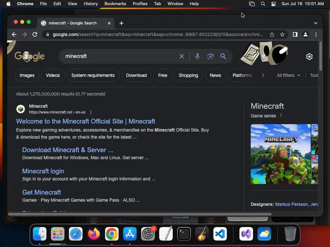Open the Bookmarks menu
This screenshot has width=330, height=247.
(x=115, y=4)
